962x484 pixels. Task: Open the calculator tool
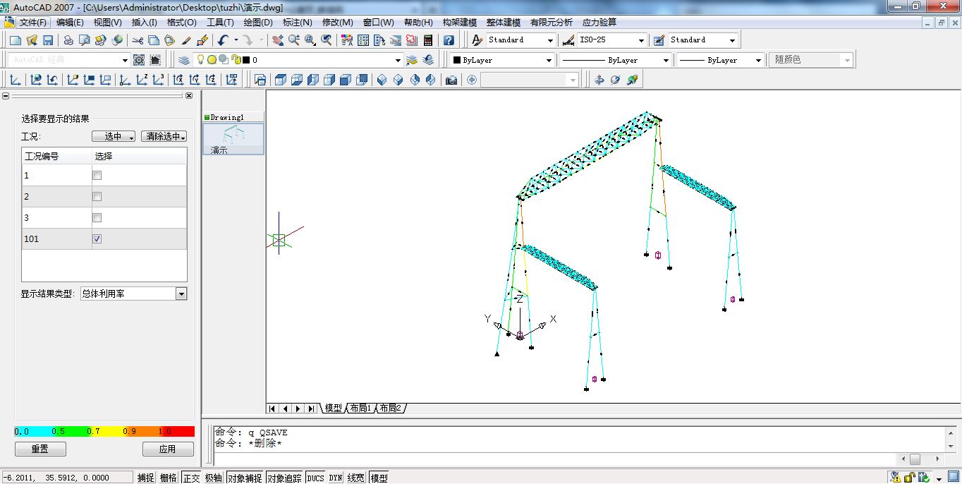pos(428,40)
